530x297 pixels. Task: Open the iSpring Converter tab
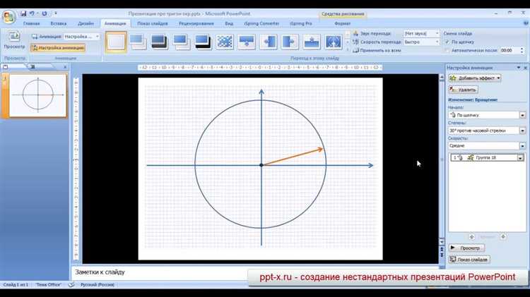point(261,23)
